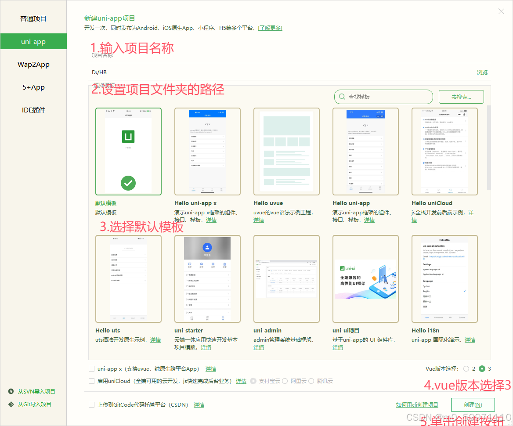Close the new project dialog

[501, 11]
